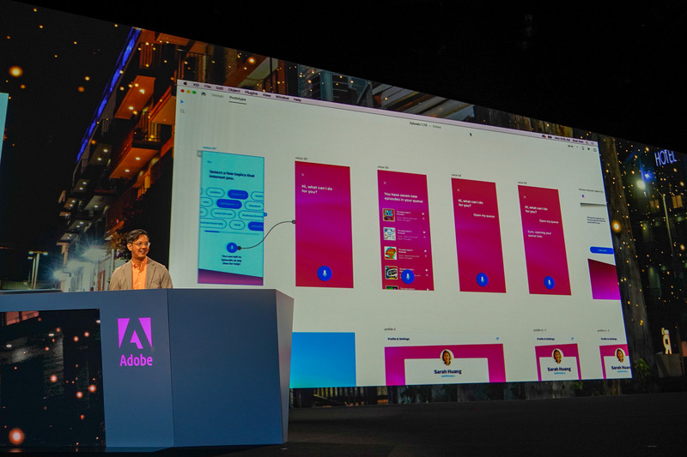Screen dimensions: 687x457
Task: Select the voice-03 artboard label
Action: tap(383, 167)
